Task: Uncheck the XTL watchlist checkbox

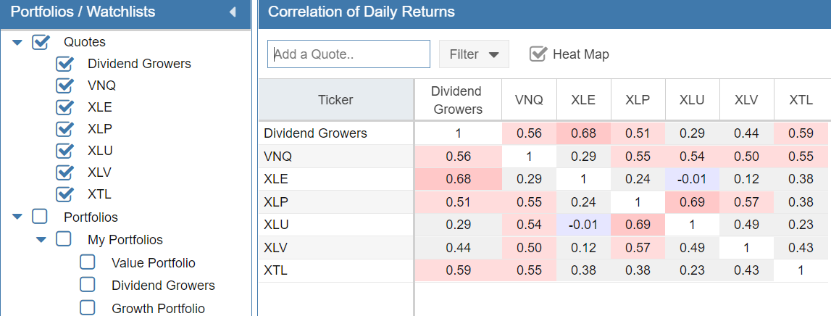Action: pos(65,194)
